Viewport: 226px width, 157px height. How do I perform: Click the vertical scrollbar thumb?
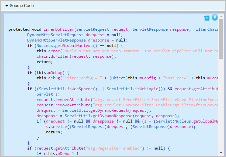[x=221, y=39]
